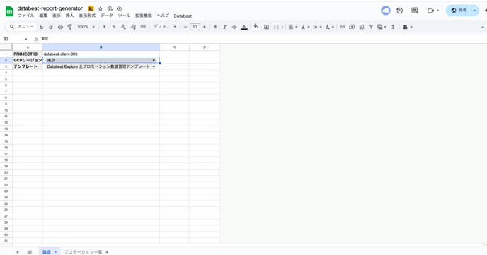The width and height of the screenshot is (487, 255).
Task: Open the fill color picker
Action: 256,27
